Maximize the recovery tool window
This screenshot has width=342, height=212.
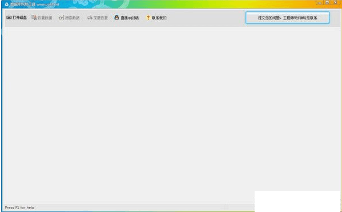[x=327, y=3]
